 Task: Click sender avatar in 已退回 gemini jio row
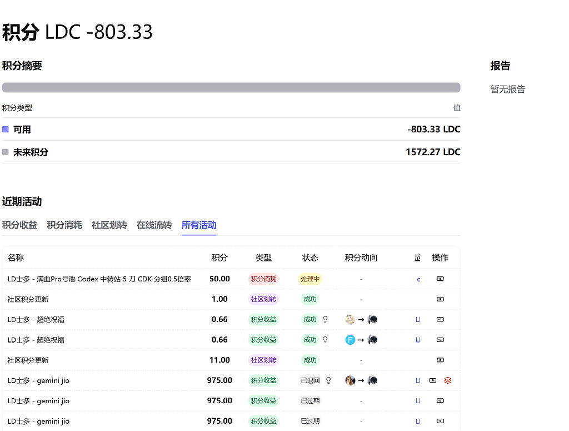pyautogui.click(x=350, y=380)
